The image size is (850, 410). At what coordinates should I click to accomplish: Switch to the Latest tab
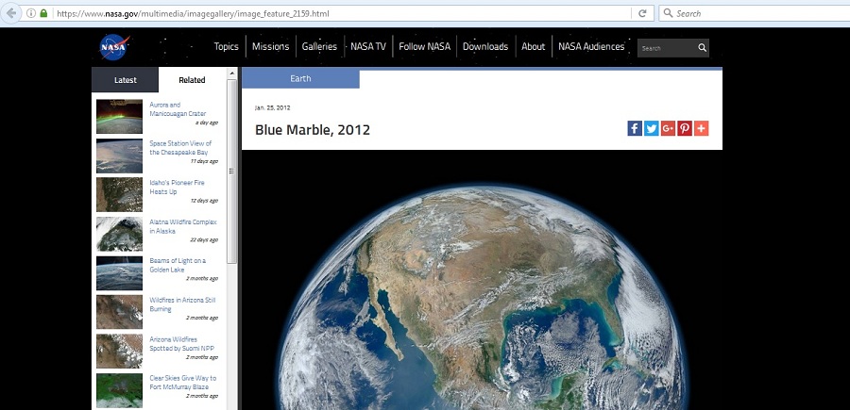pos(126,80)
